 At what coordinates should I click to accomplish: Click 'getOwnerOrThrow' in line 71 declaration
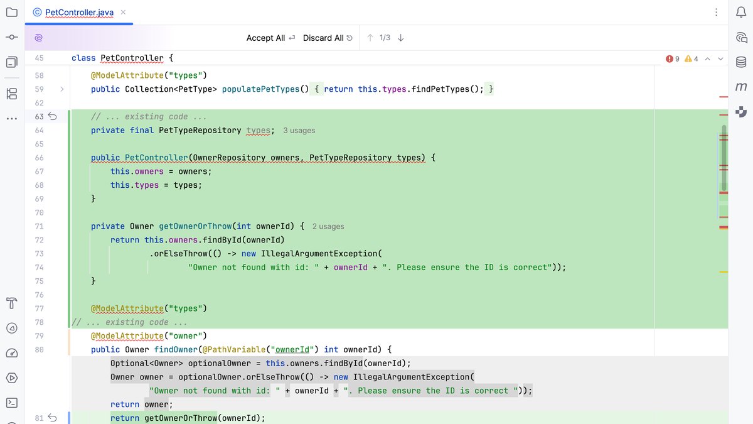click(x=195, y=226)
